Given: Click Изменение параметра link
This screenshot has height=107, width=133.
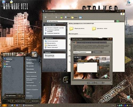Looking at the screenshot, I should click(x=52, y=33).
